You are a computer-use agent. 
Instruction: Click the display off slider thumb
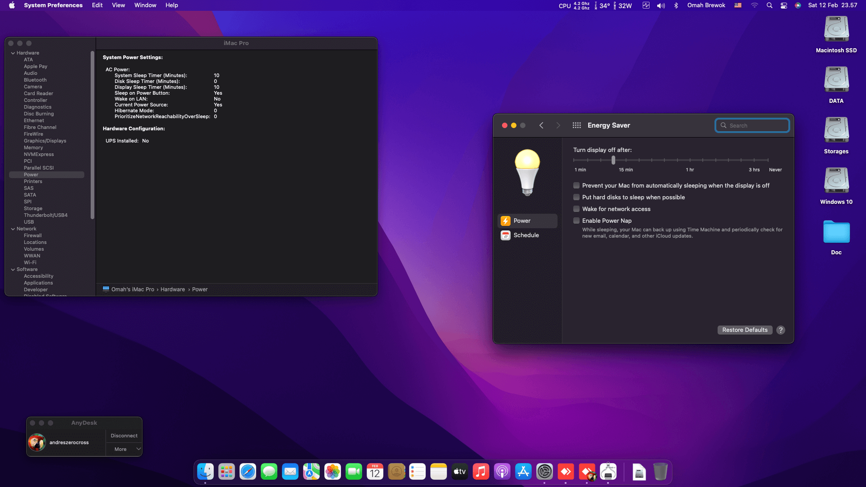click(x=613, y=160)
